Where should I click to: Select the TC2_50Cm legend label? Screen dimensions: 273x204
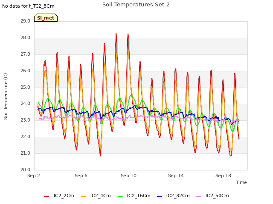(217, 195)
